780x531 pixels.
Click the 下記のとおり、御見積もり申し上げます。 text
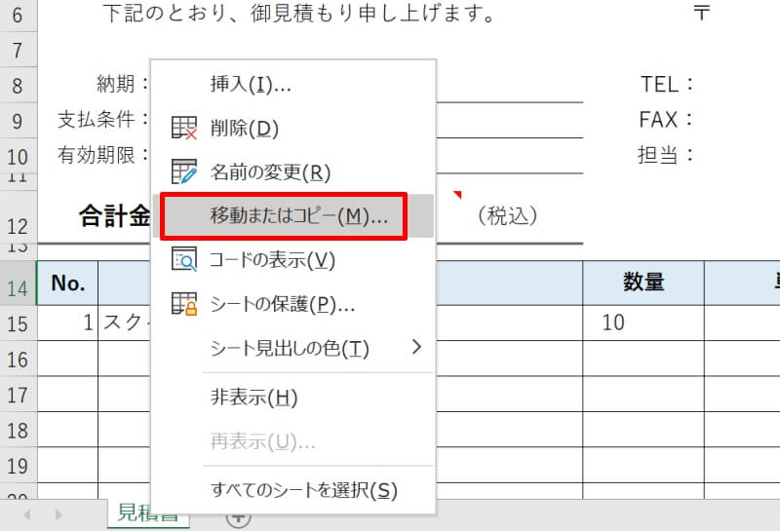(298, 14)
